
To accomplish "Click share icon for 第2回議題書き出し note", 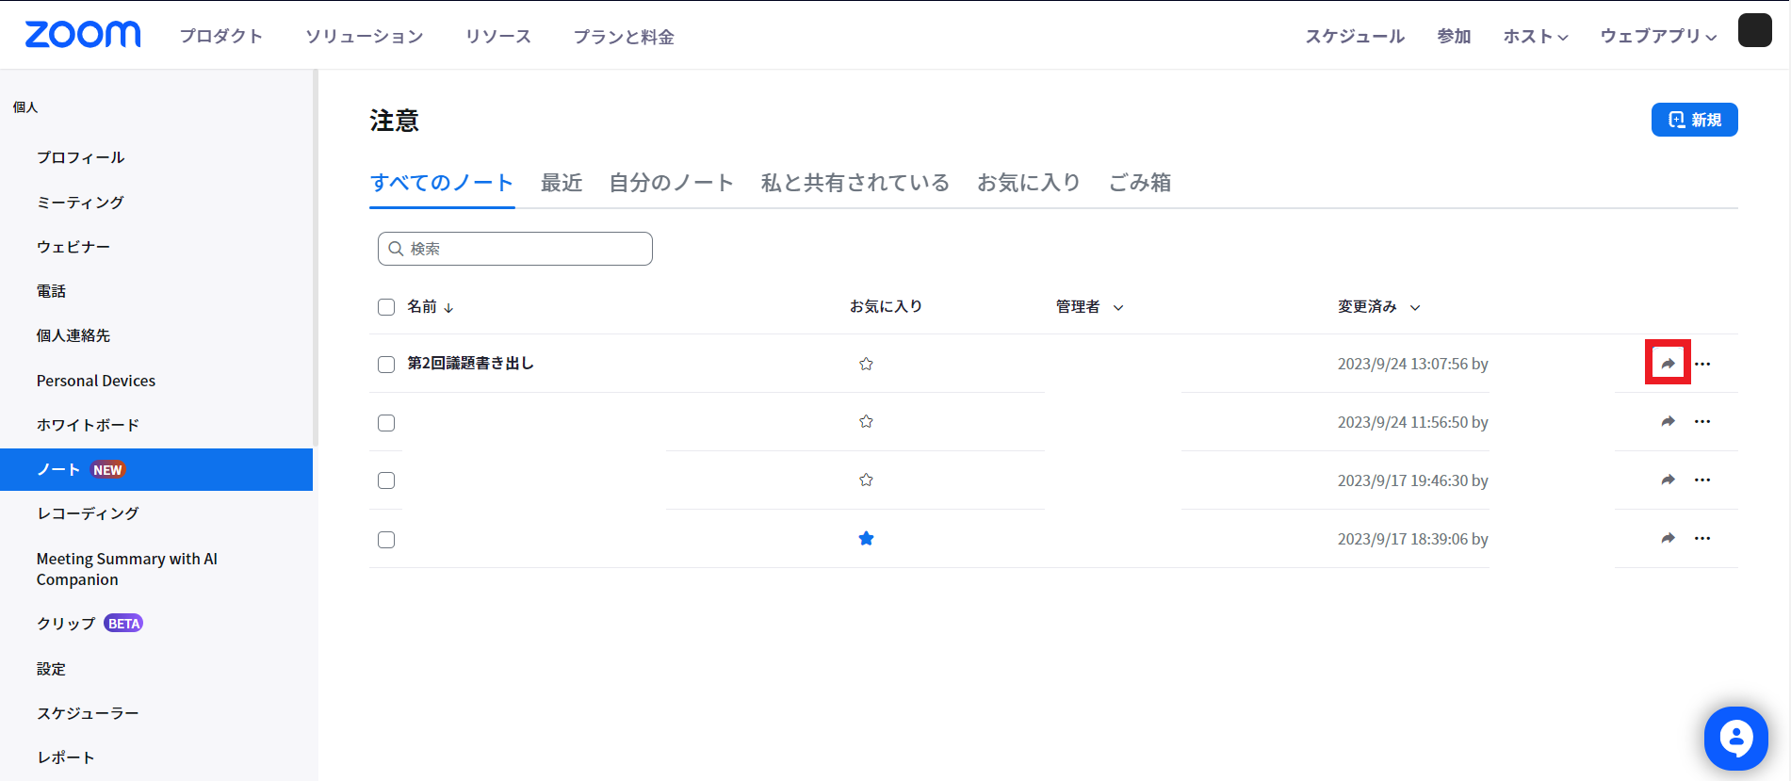I will [1668, 364].
